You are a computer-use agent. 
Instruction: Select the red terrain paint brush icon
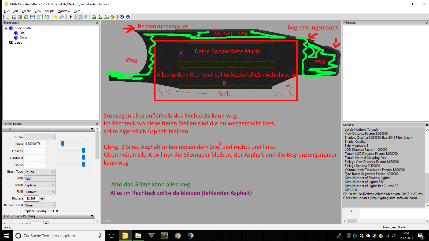click(100, 17)
